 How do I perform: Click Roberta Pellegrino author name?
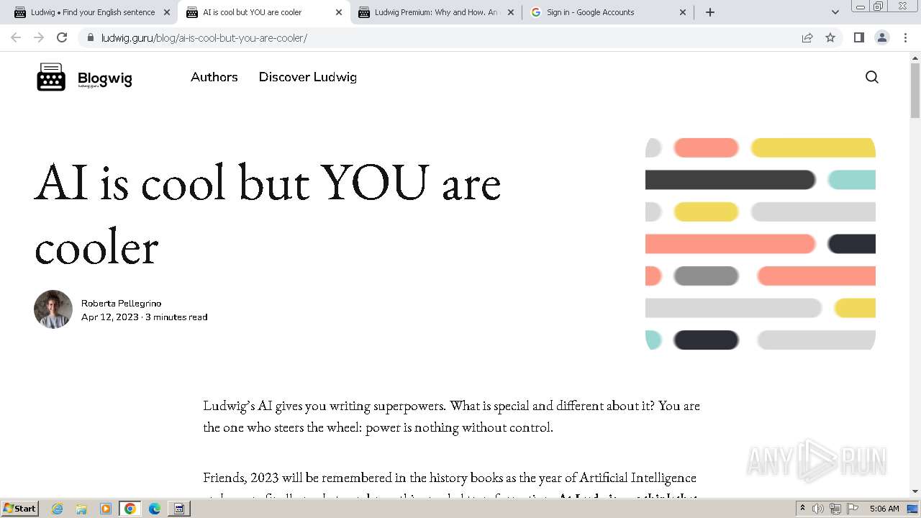click(x=121, y=303)
